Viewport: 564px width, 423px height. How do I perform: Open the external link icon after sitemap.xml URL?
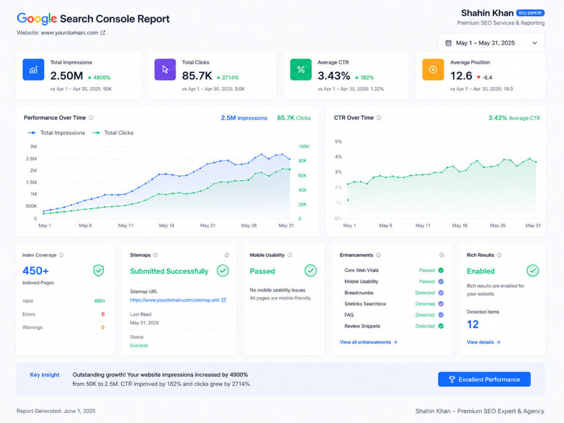coord(224,300)
